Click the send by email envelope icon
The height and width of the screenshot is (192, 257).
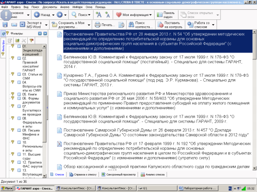[x=14, y=25]
